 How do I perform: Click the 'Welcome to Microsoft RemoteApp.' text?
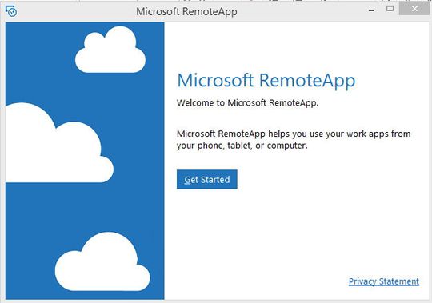click(x=248, y=102)
